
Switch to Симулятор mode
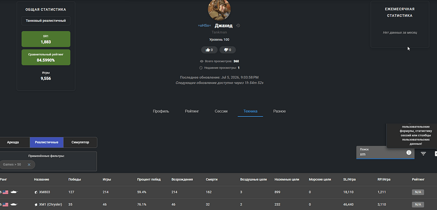click(x=80, y=142)
